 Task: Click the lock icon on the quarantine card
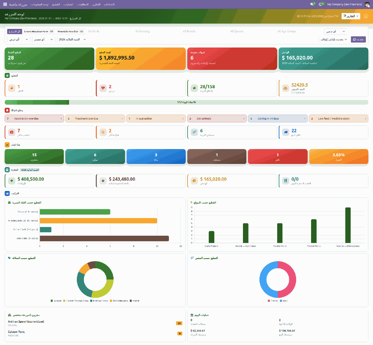click(12, 88)
